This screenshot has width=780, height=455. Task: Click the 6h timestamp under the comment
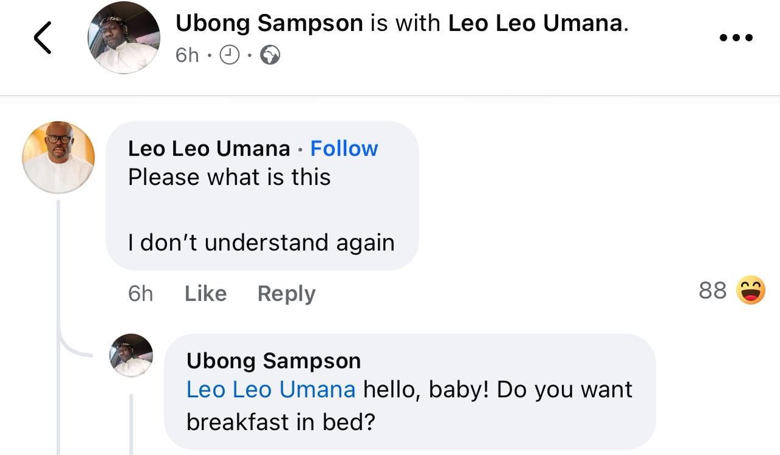pos(140,294)
